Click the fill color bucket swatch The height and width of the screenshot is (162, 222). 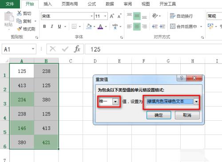(x=89, y=27)
